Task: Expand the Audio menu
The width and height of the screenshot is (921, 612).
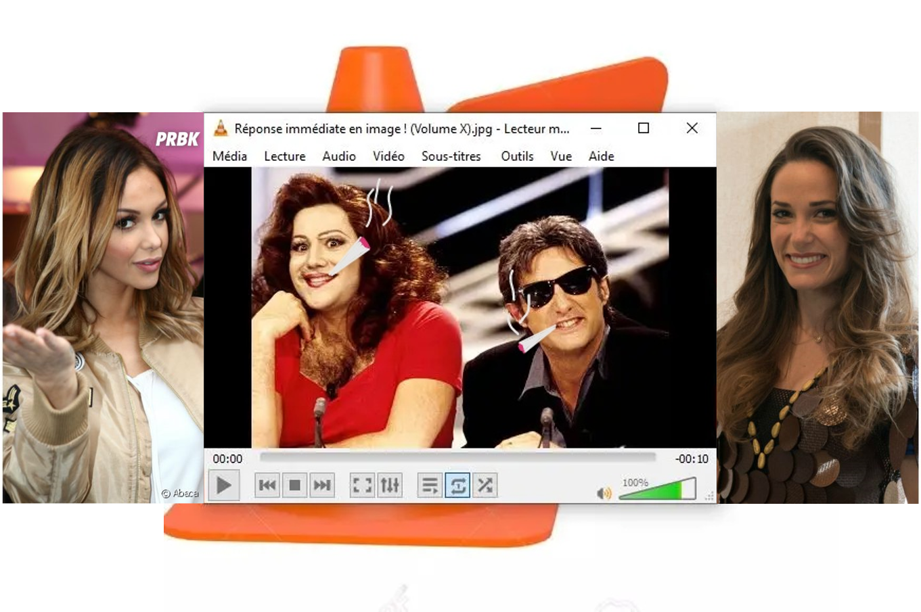Action: pyautogui.click(x=339, y=156)
